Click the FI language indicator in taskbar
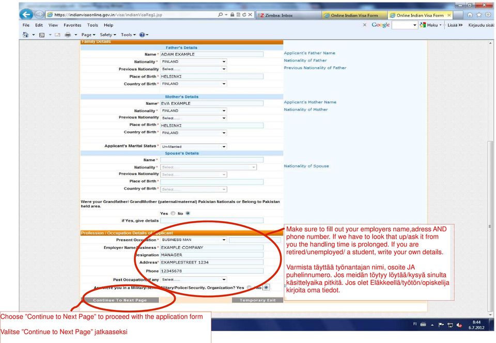Screen dimensions: 496x343 [415, 324]
